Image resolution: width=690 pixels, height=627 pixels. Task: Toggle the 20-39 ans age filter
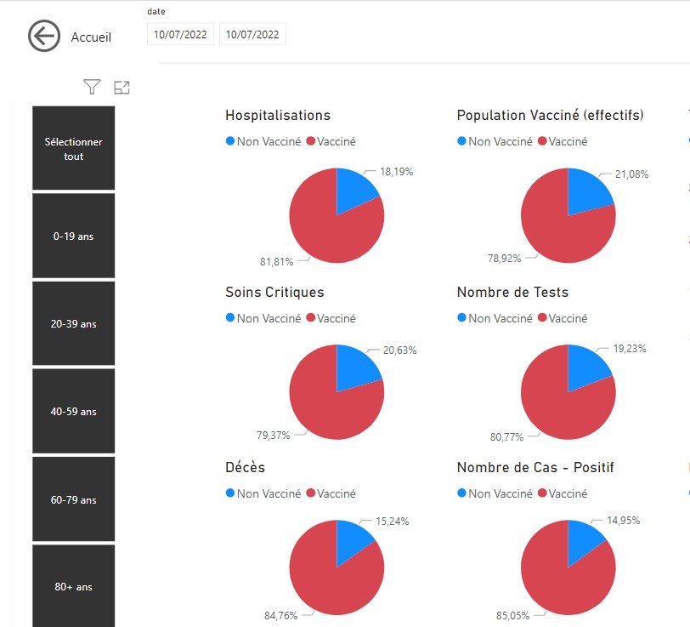point(74,324)
